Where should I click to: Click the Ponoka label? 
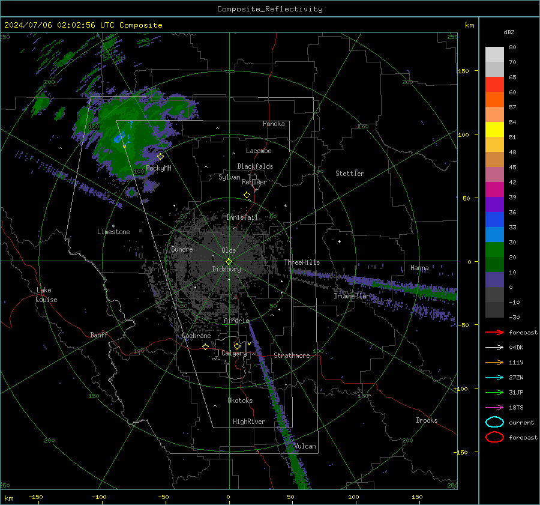(274, 124)
